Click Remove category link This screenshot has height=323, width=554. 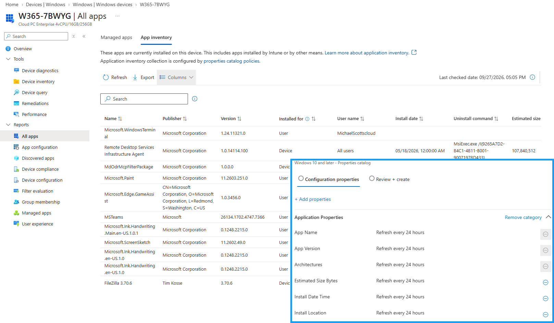point(523,217)
